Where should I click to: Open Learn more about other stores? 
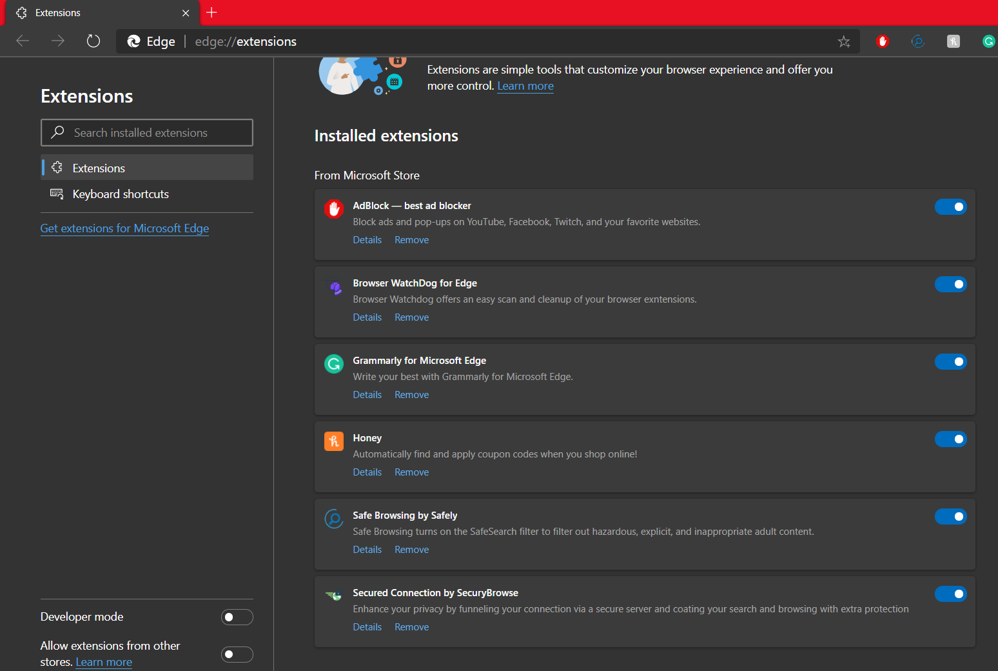[x=104, y=662]
